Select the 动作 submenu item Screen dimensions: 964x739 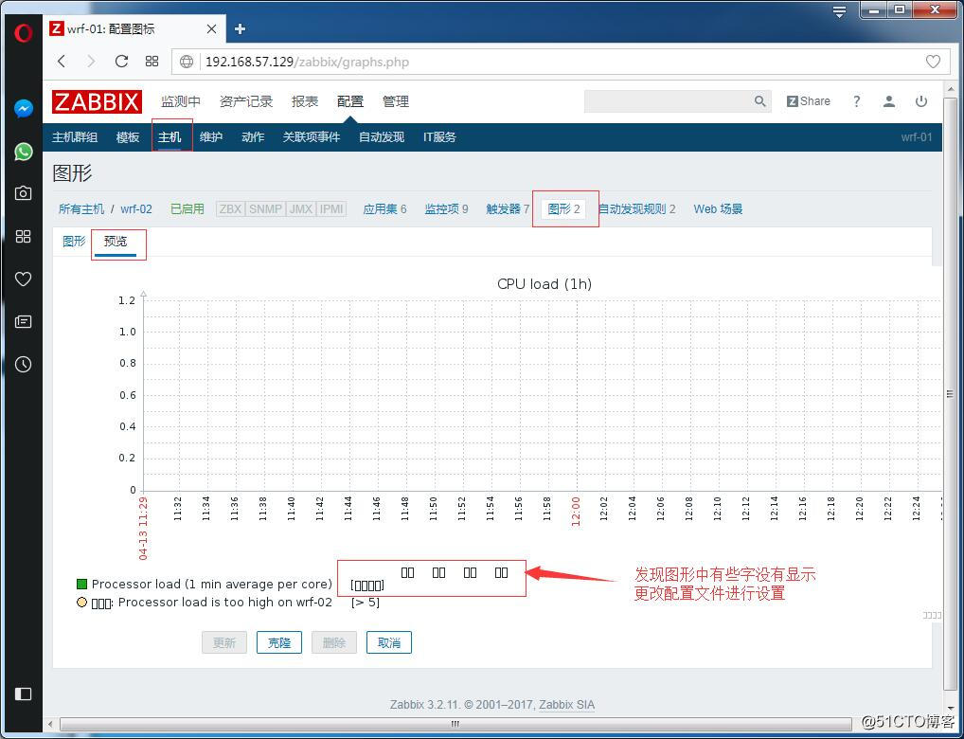click(x=253, y=137)
